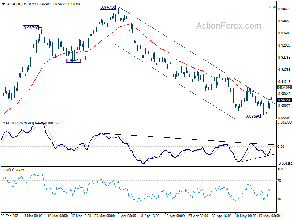293x220 pixels.
Task: Click the 0.92925 price axis value
Action: (285, 45)
